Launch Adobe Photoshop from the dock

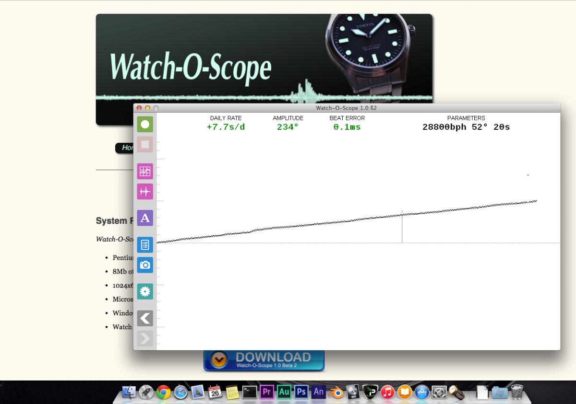(301, 392)
